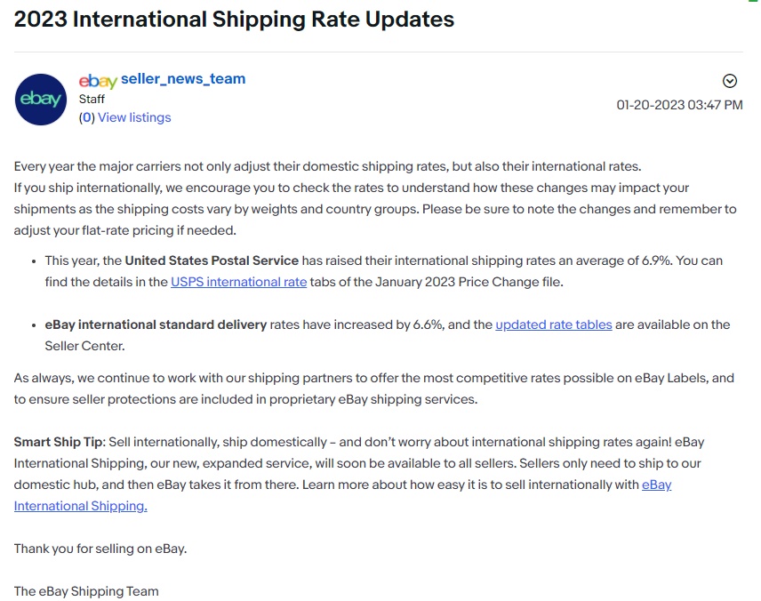Viewport: 761px width, 601px height.
Task: Click the Staff role label
Action: (92, 99)
